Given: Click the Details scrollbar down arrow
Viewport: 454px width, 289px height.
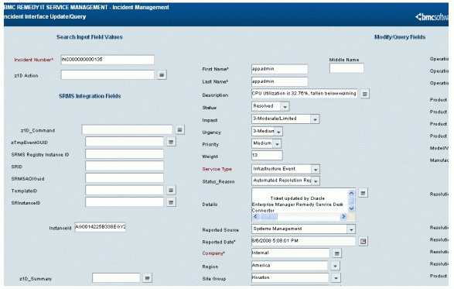Looking at the screenshot, I should coord(351,208).
